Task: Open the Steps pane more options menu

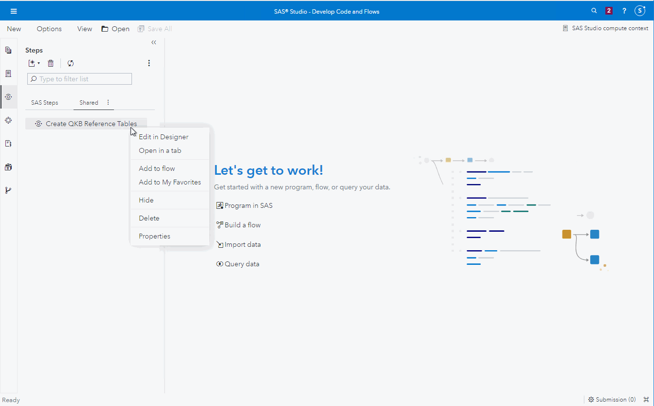Action: point(149,63)
